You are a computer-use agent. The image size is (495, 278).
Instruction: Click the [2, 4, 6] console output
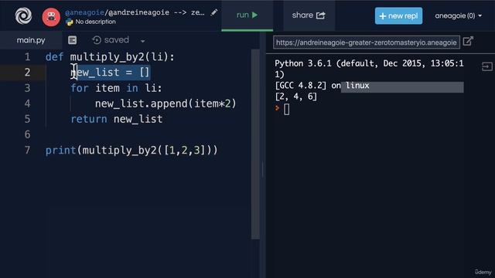(295, 97)
